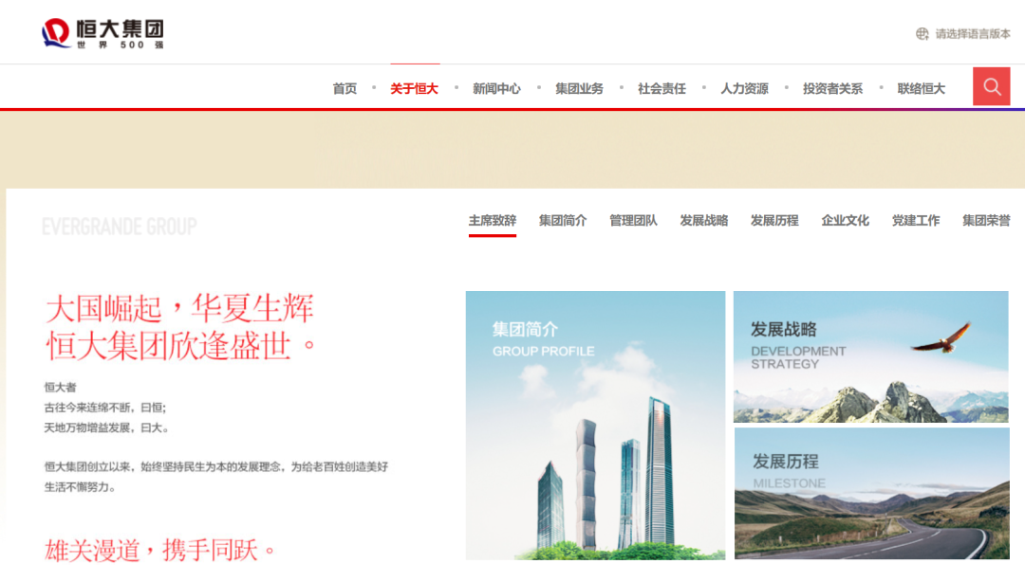Switch to the 管理团队 sub-tab
The width and height of the screenshot is (1025, 582).
pos(633,221)
